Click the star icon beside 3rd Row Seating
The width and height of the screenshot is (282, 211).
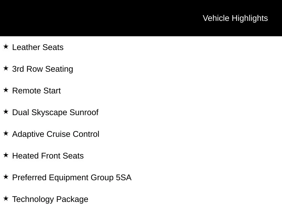tap(6, 68)
